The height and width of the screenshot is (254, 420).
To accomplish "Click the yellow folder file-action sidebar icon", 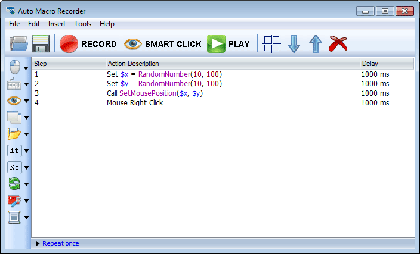I will coord(14,134).
